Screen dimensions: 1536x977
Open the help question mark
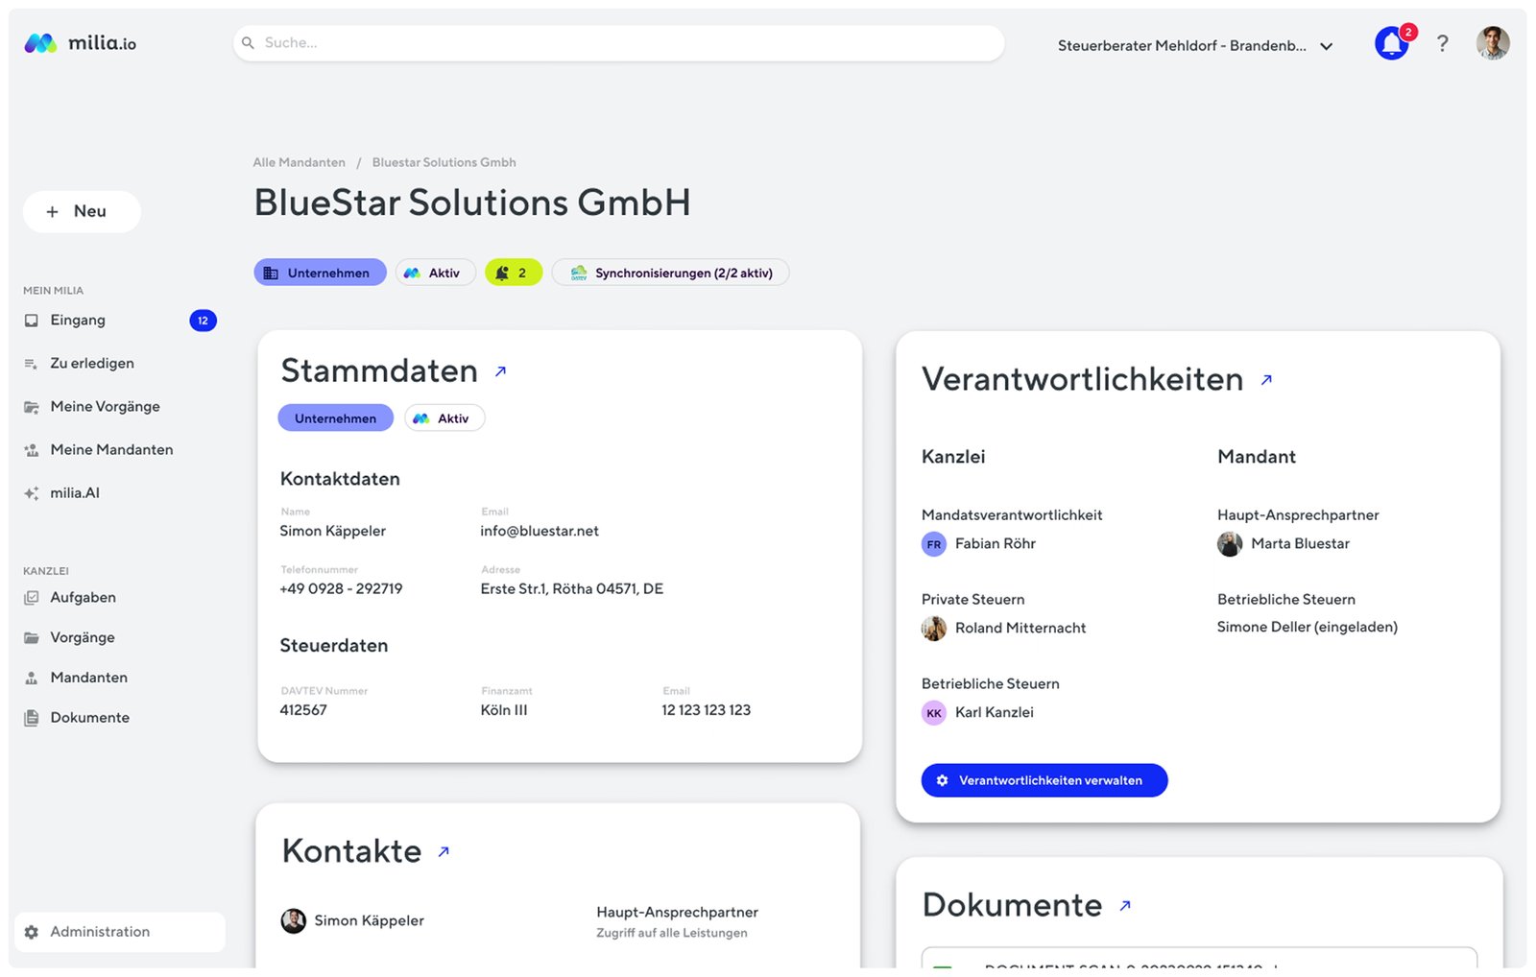[1442, 43]
